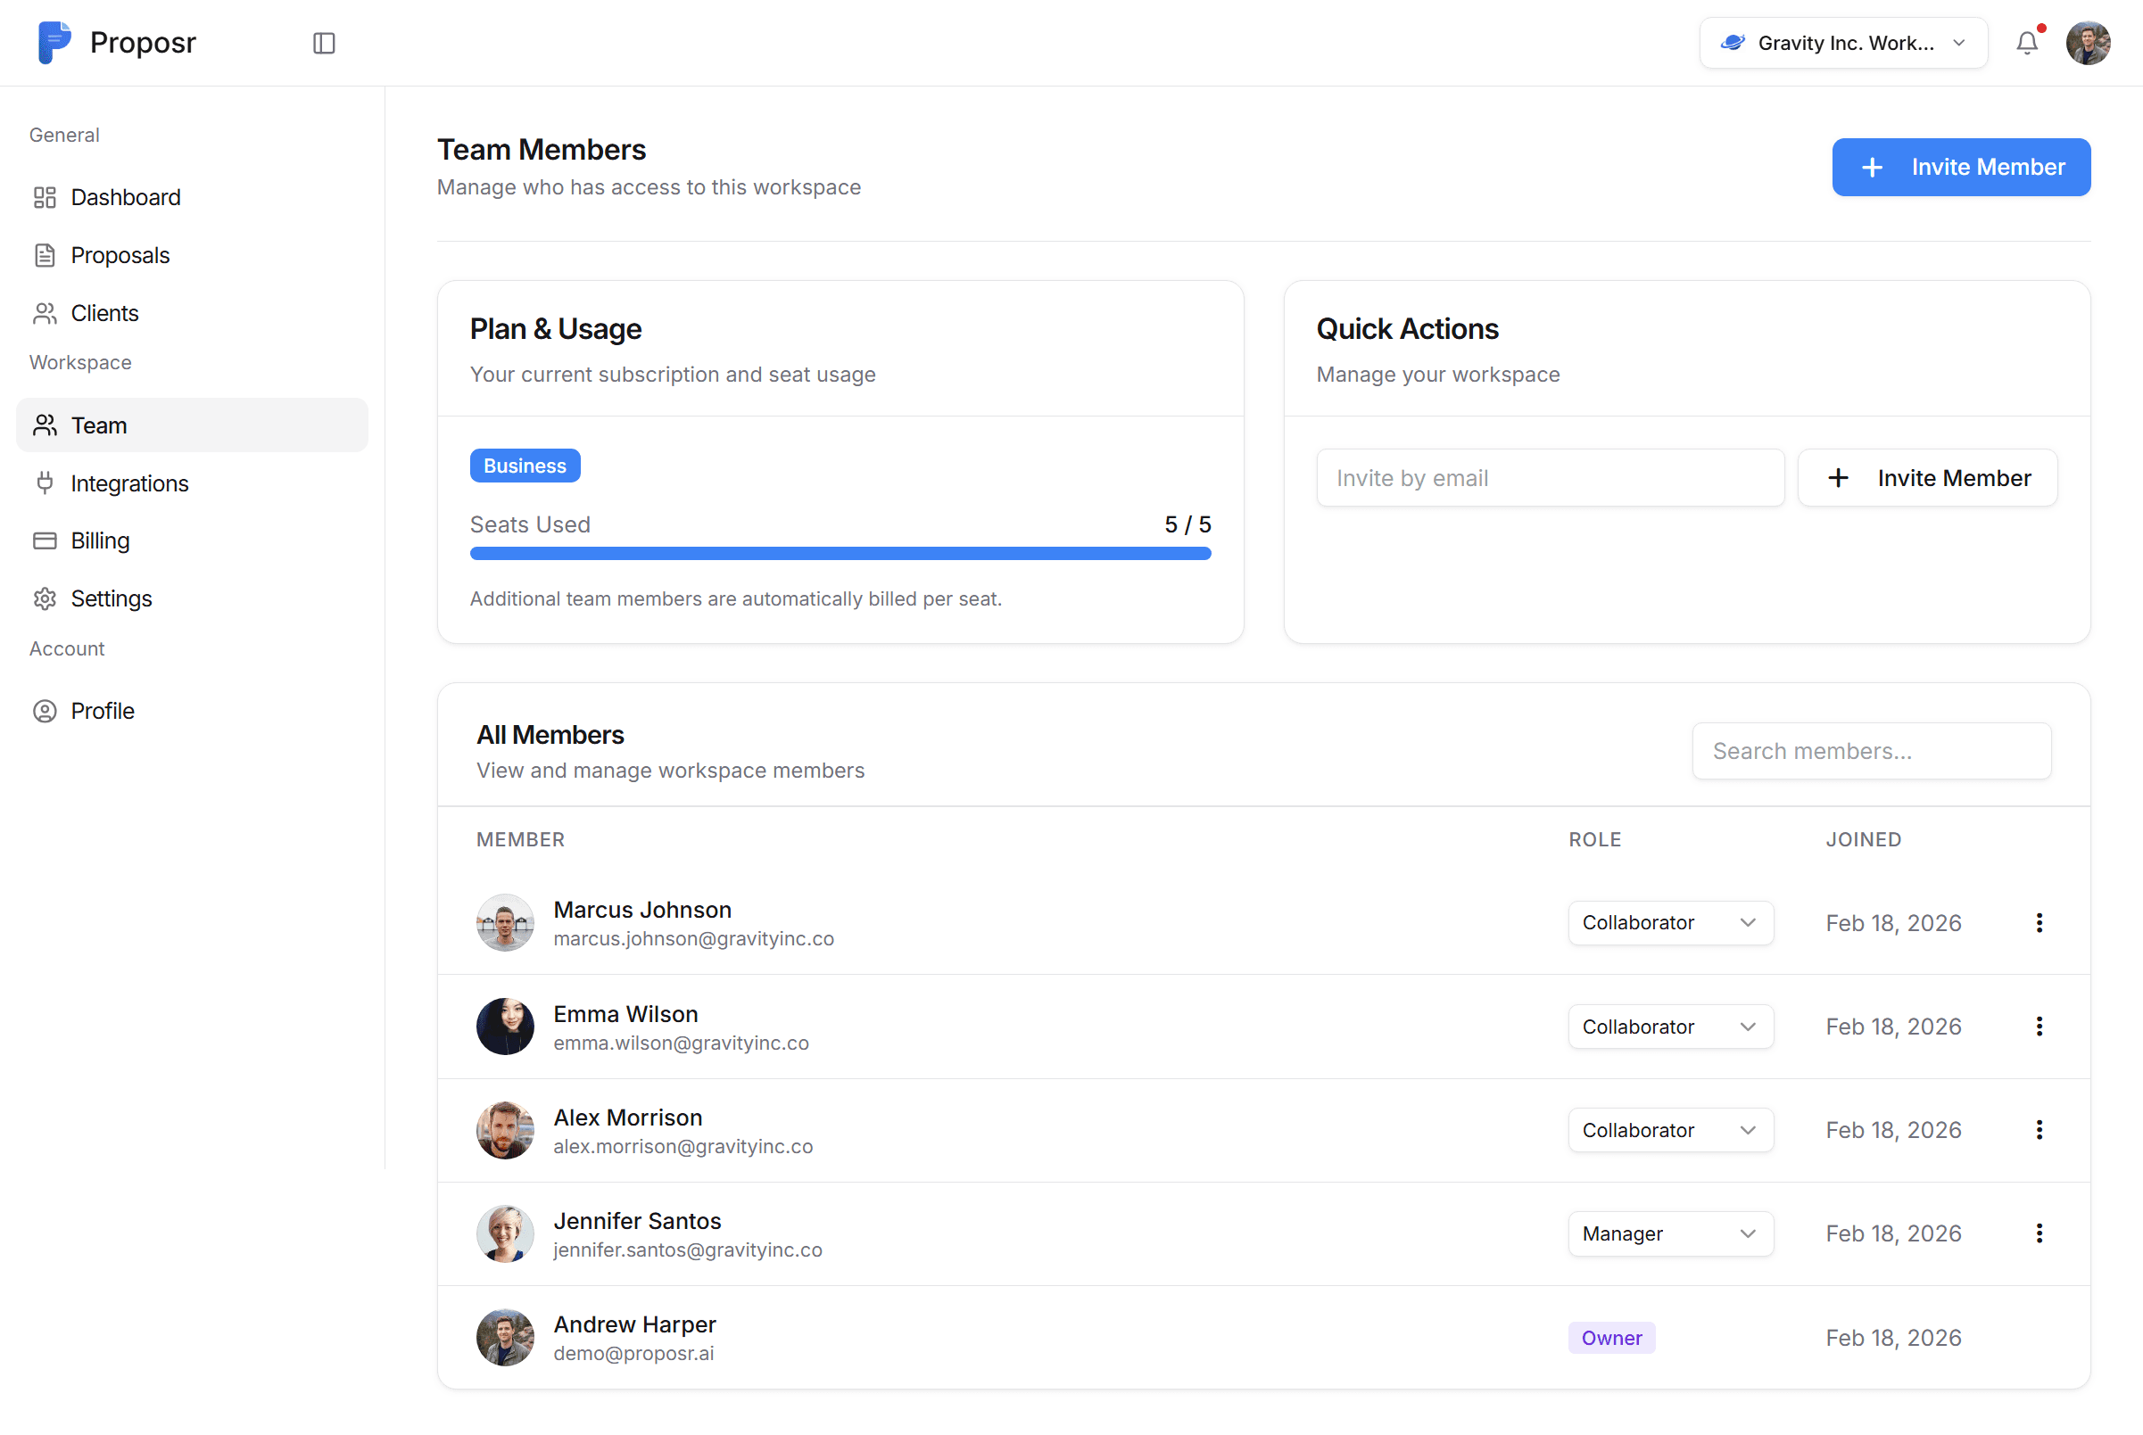The image size is (2143, 1435).
Task: Change Marcus Johnson's Collaborator role dropdown
Action: point(1670,922)
